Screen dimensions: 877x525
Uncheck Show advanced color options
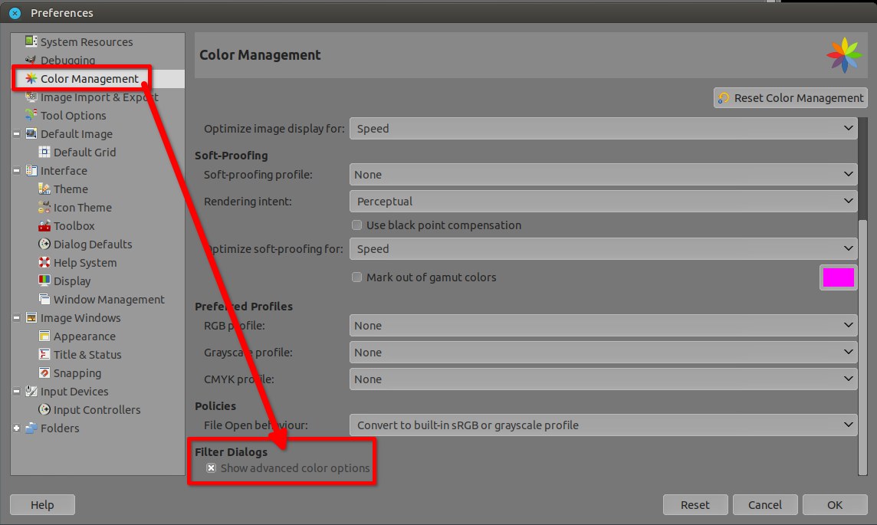[x=211, y=468]
